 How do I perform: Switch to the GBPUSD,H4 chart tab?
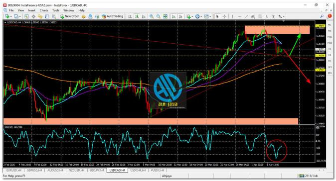coord(34,171)
